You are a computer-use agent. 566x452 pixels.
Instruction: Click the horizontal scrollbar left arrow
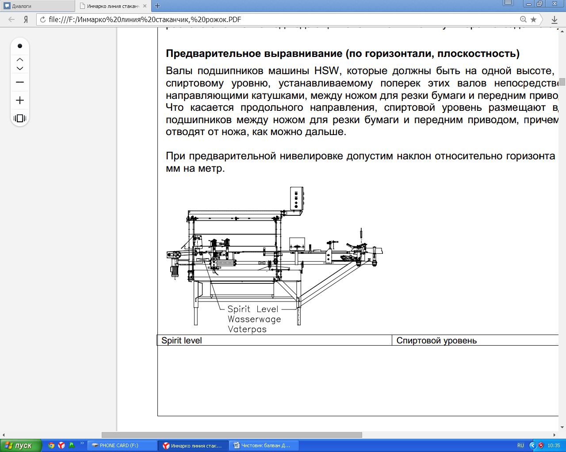pyautogui.click(x=4, y=435)
